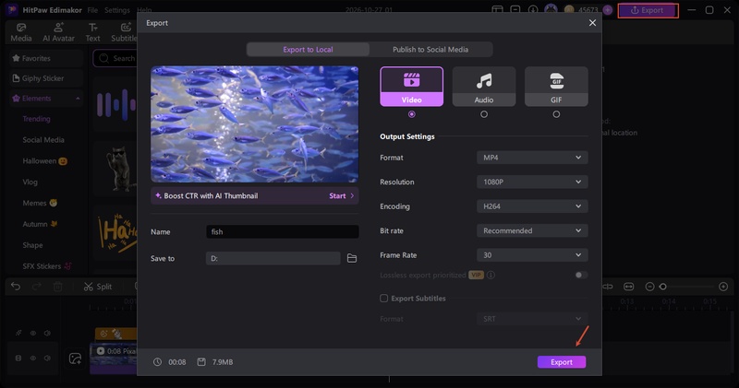739x388 pixels.
Task: Open the subtitle Format dropdown showing SRT
Action: 532,319
